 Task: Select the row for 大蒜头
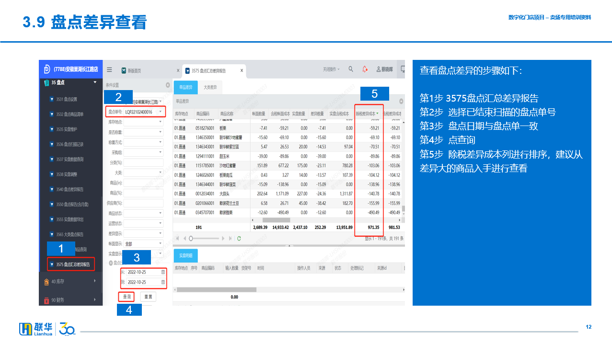tap(288, 194)
